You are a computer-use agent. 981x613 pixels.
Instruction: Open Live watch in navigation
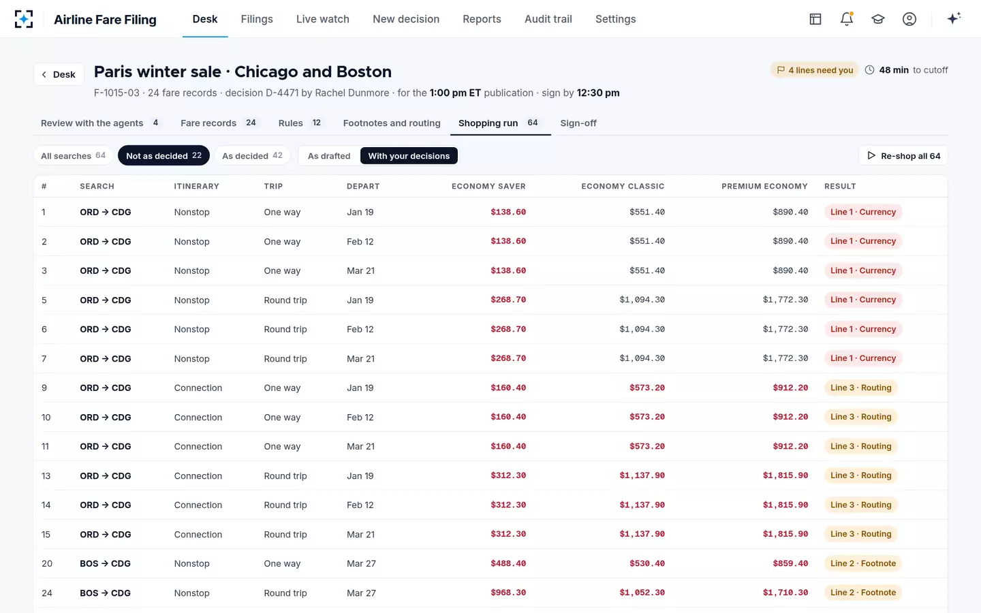click(x=323, y=19)
